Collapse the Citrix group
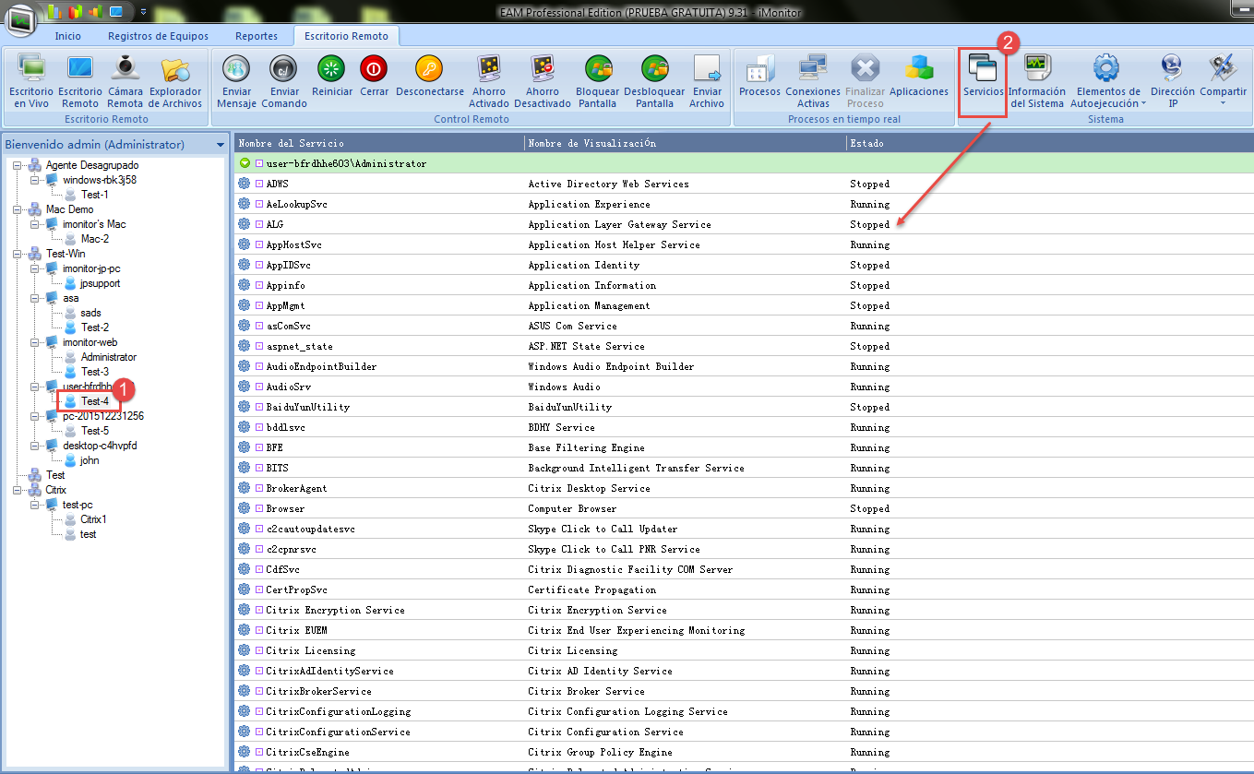 (x=18, y=490)
